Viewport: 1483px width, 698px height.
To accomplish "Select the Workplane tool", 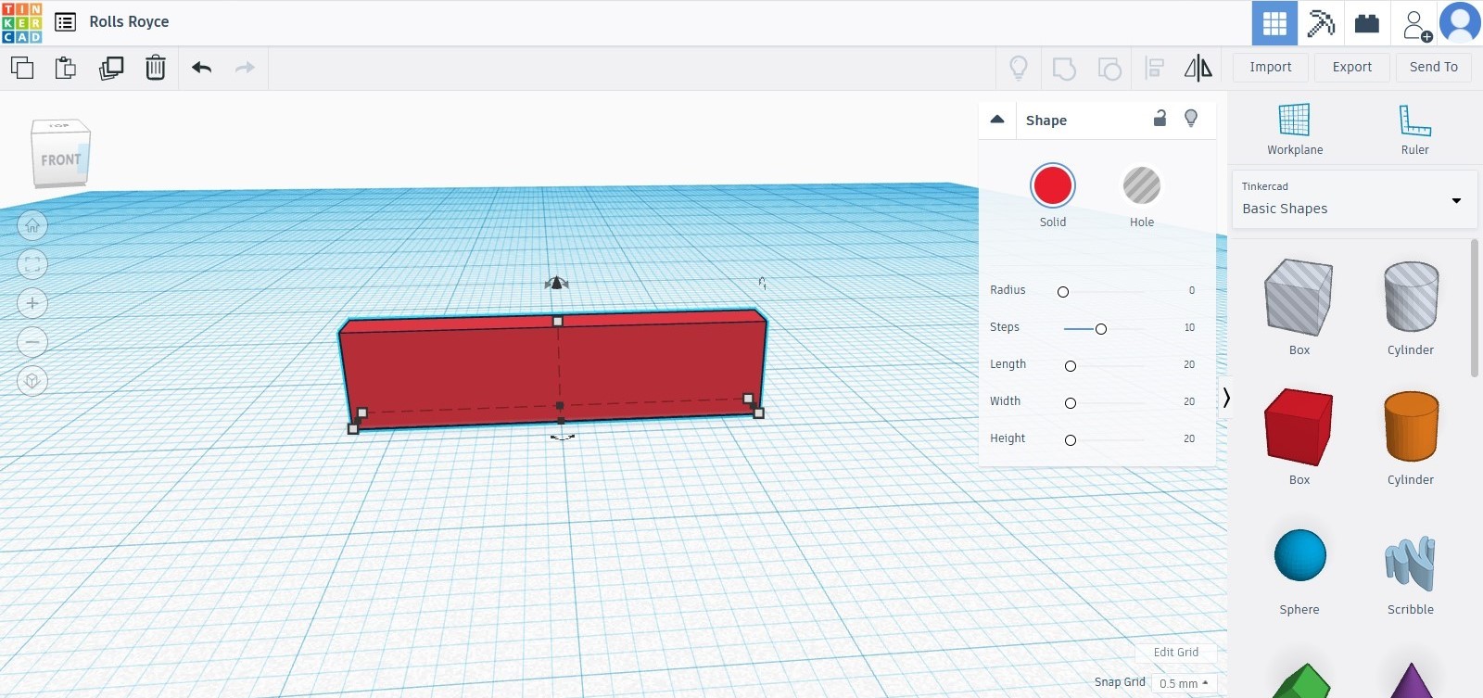I will [x=1295, y=130].
